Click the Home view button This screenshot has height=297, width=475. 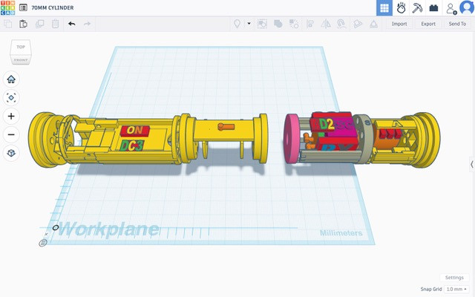click(x=11, y=79)
